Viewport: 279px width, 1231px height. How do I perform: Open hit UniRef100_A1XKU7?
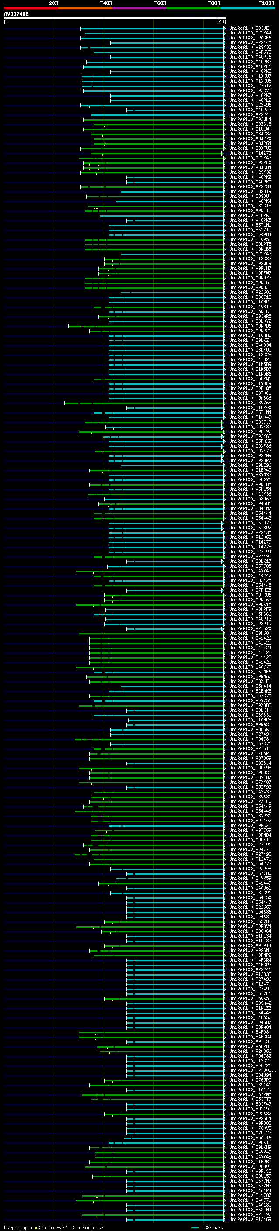(250, 76)
